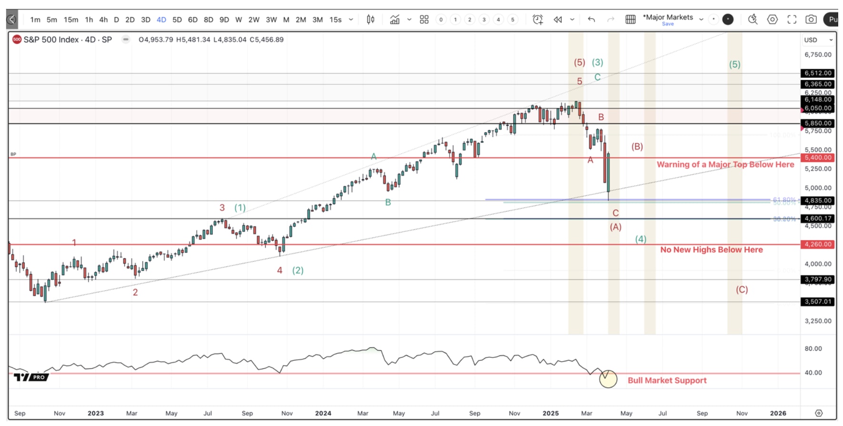Create a new alert with clock icon
Viewport: 843px width, 426px height.
(538, 20)
